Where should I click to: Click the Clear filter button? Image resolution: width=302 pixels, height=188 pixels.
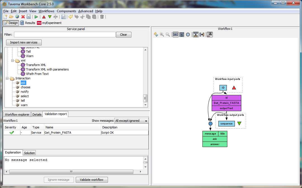[x=124, y=35]
